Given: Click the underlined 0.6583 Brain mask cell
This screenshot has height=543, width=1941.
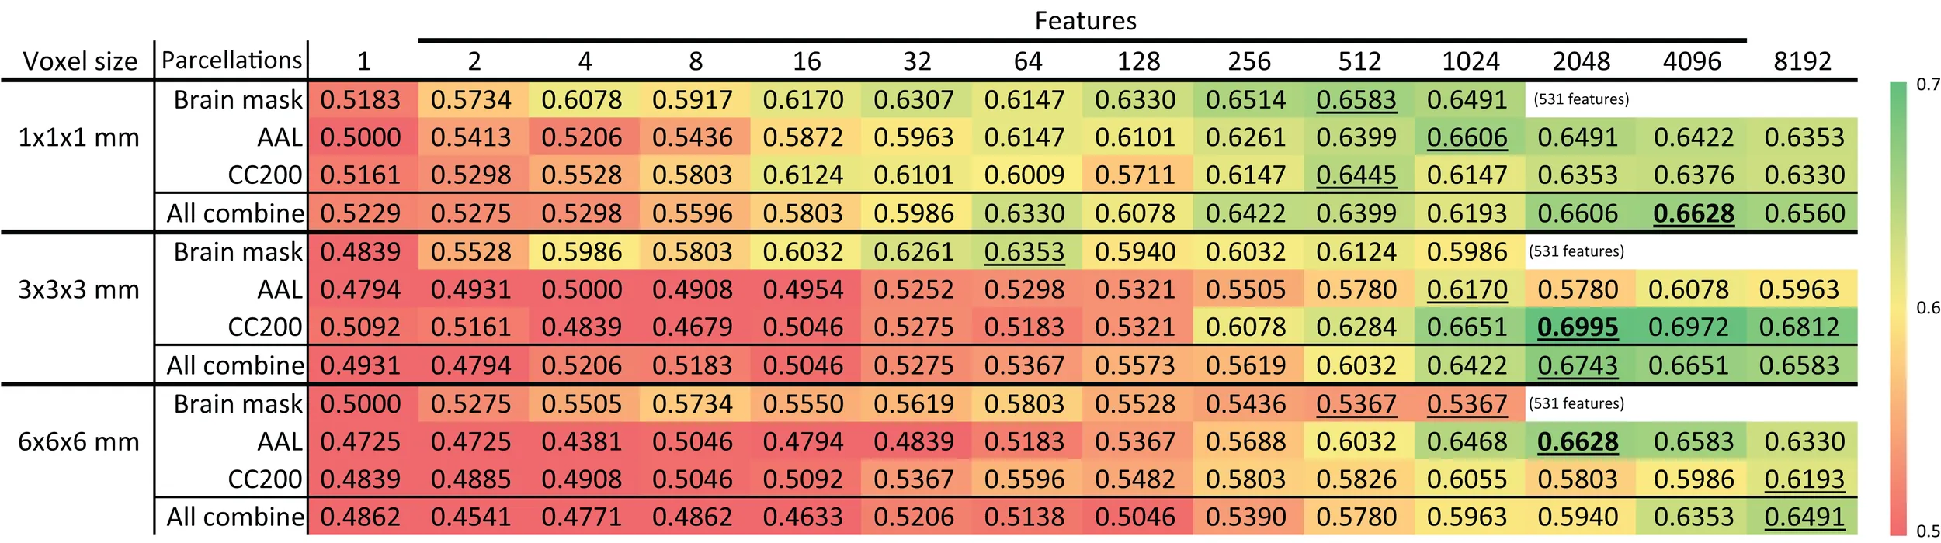Looking at the screenshot, I should point(1356,100).
